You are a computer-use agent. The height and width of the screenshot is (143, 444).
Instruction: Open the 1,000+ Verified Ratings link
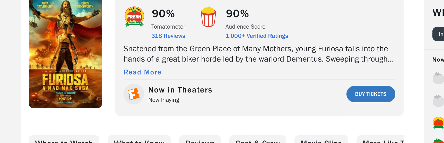click(257, 36)
